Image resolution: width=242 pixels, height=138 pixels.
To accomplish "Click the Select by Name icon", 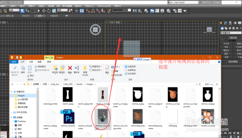I will pos(28,11).
